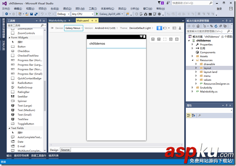Open the Any CPU platform dropdown

click(x=82, y=14)
